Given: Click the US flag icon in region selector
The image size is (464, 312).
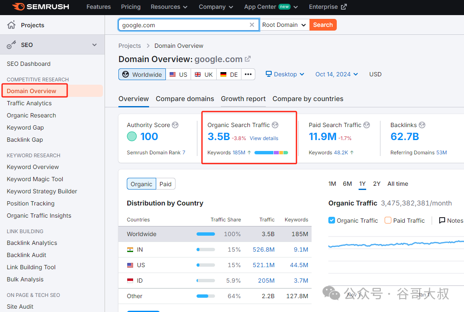Looking at the screenshot, I should click(173, 75).
